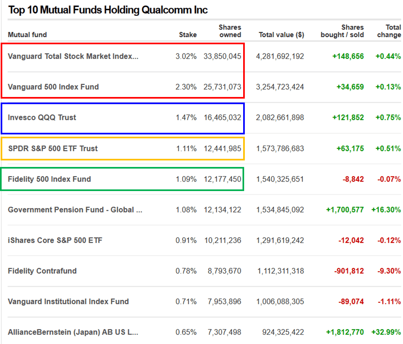Select the 3.02% stake value
This screenshot has height=344, width=403.
[186, 56]
